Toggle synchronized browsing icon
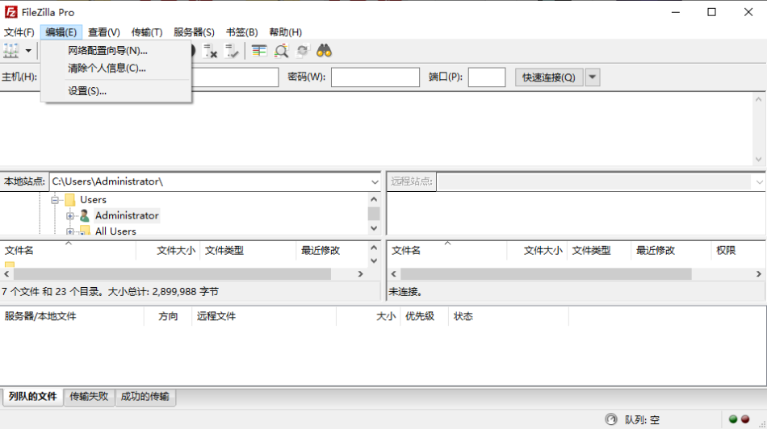This screenshot has width=767, height=429. coord(302,51)
